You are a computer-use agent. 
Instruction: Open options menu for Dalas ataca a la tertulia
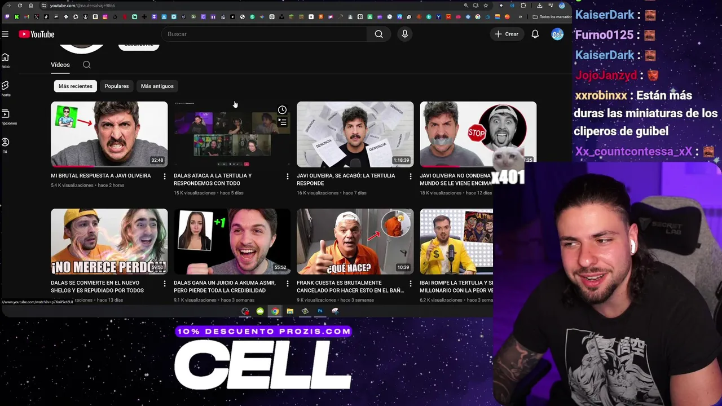(288, 176)
